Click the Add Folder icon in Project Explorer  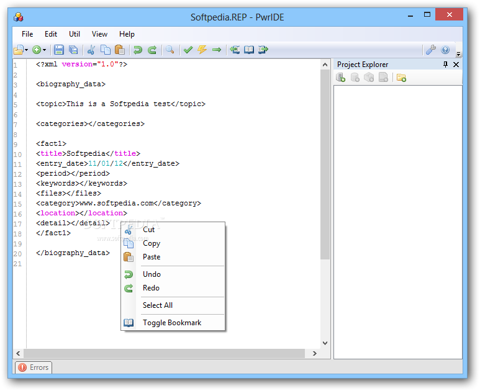(x=401, y=78)
